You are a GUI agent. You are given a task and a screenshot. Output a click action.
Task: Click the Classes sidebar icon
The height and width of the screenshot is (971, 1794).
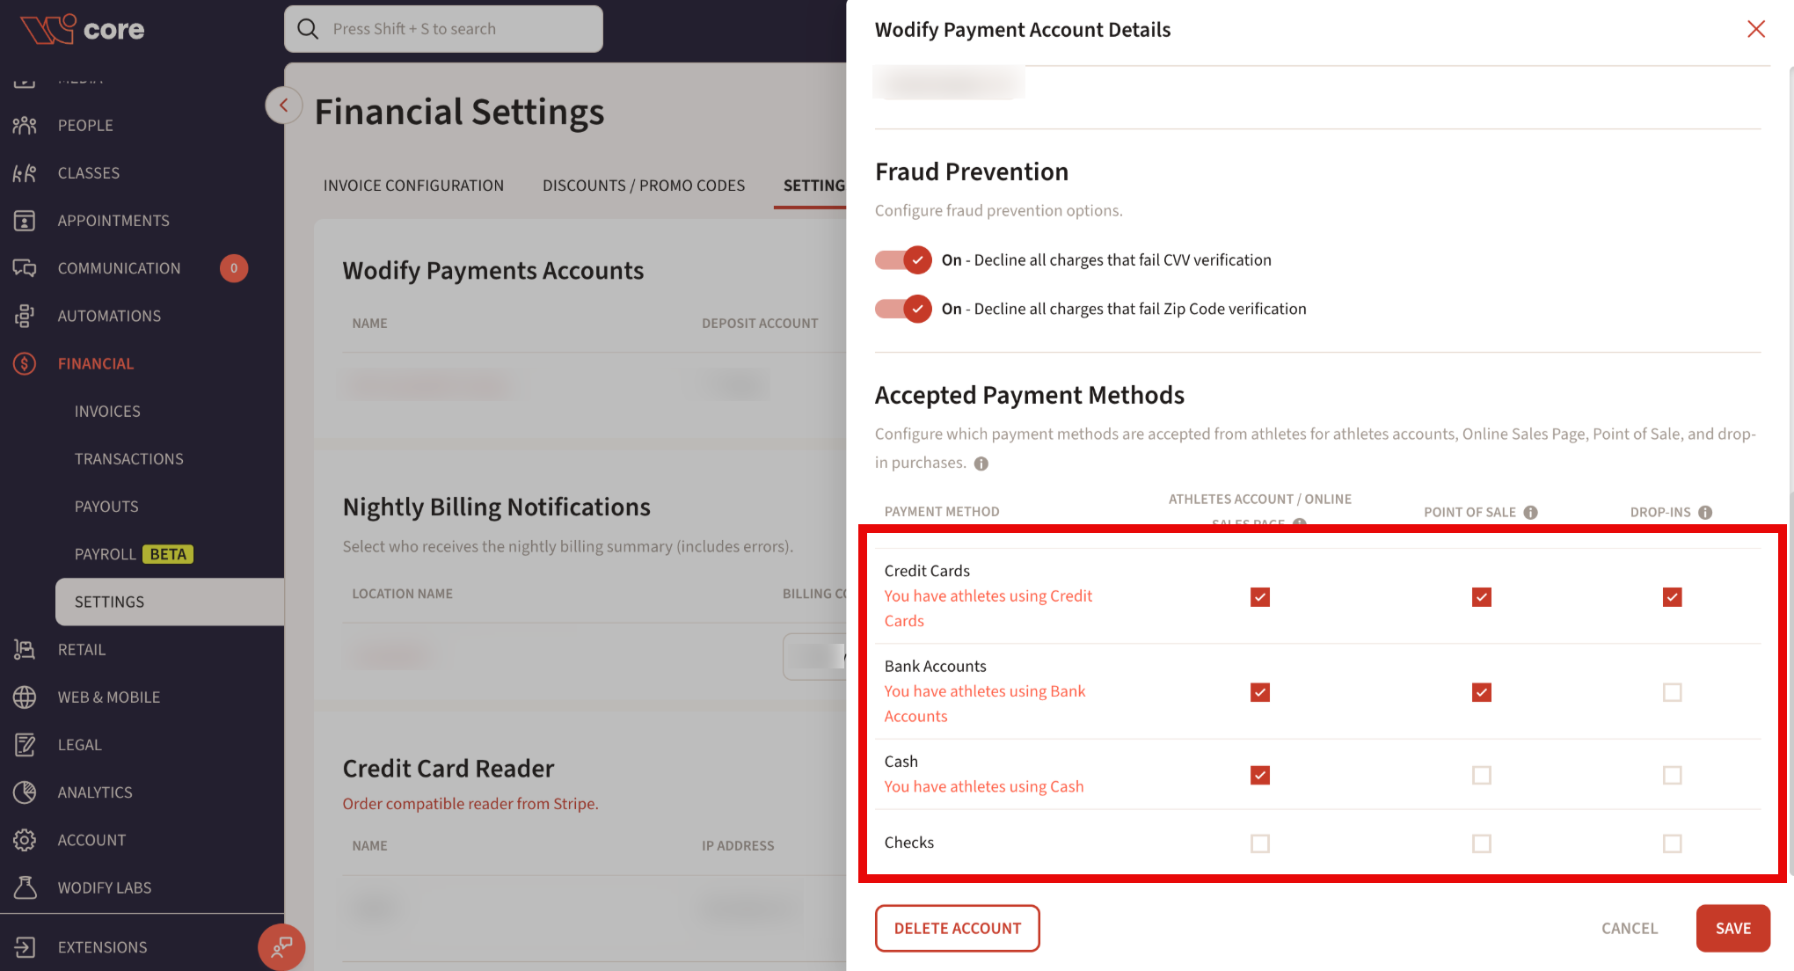coord(25,173)
